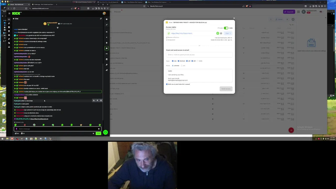Click the Upgrade button in files.fm
Viewport: 336px width, 189px height.
point(289,12)
